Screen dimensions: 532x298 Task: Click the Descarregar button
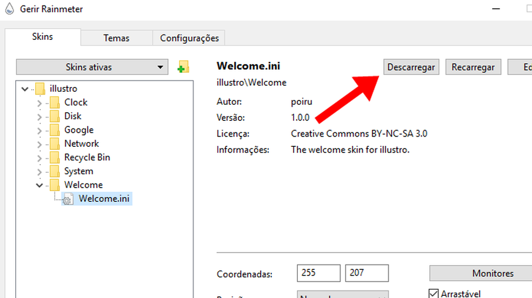coord(411,67)
